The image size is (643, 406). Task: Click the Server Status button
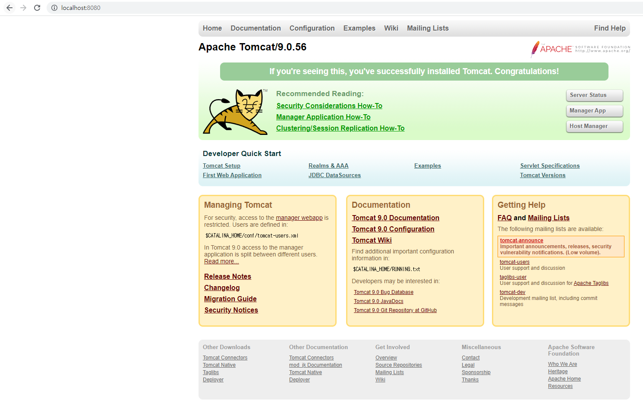(594, 95)
